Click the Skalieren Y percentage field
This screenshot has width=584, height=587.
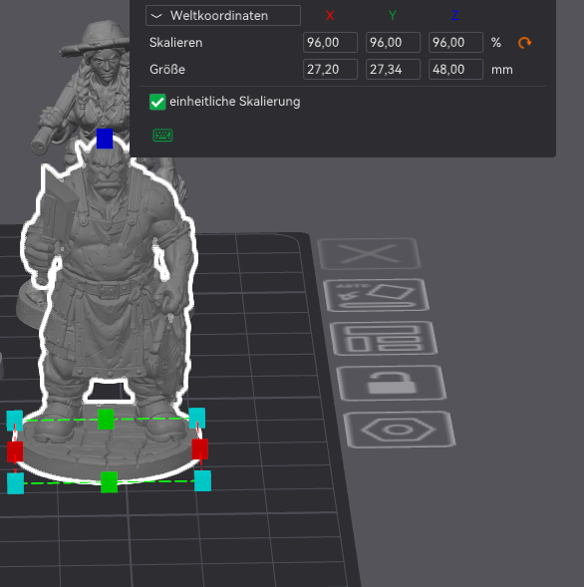pyautogui.click(x=393, y=42)
